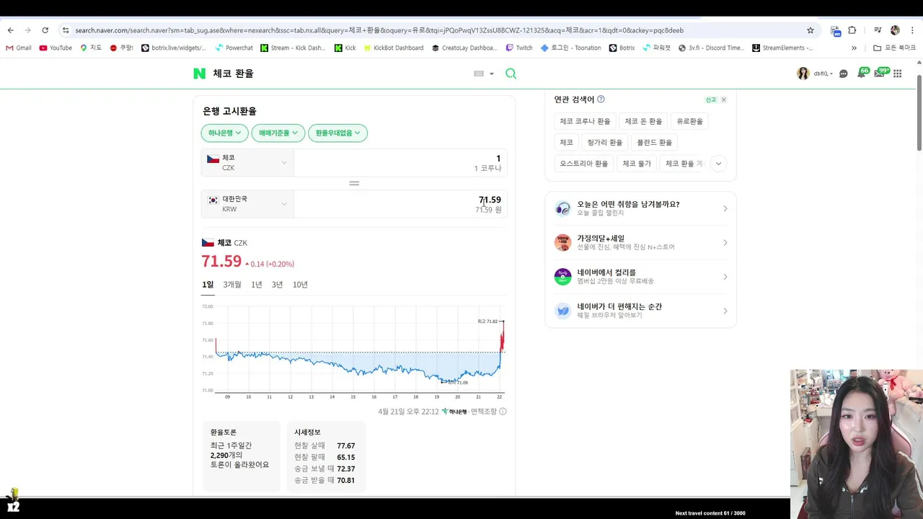This screenshot has width=923, height=519.
Task: Click the 헝가리 환율 related search
Action: [605, 142]
